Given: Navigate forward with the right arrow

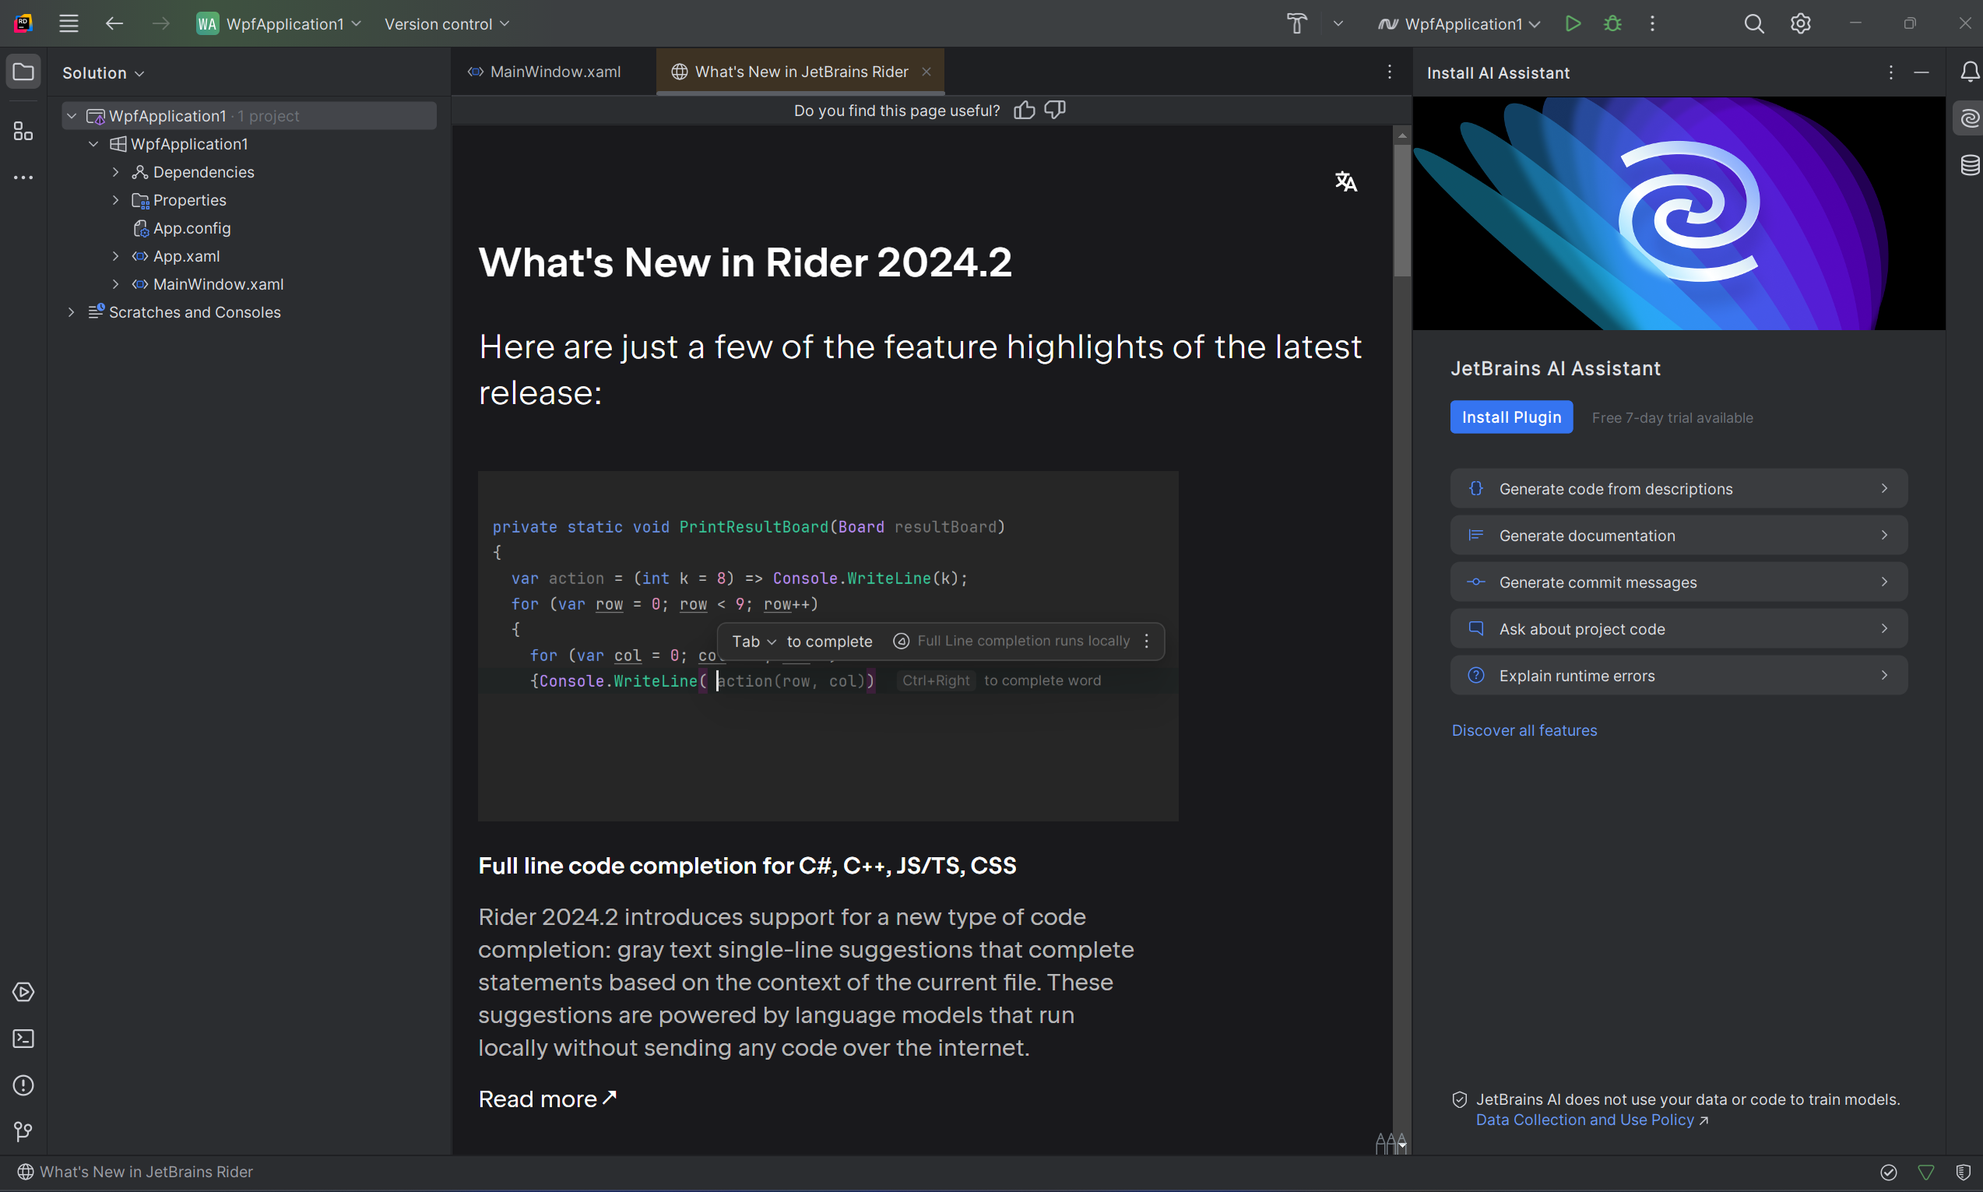Looking at the screenshot, I should point(160,23).
